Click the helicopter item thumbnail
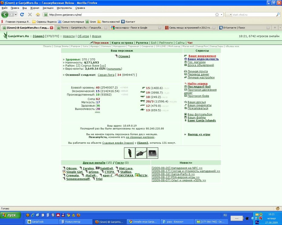 (x=141, y=153)
